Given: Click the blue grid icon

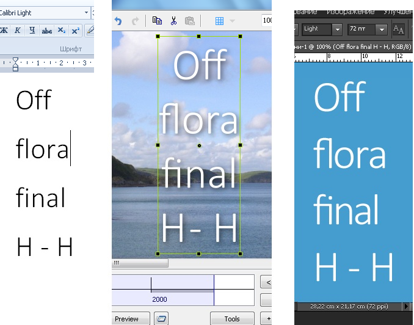Looking at the screenshot, I should [219, 21].
